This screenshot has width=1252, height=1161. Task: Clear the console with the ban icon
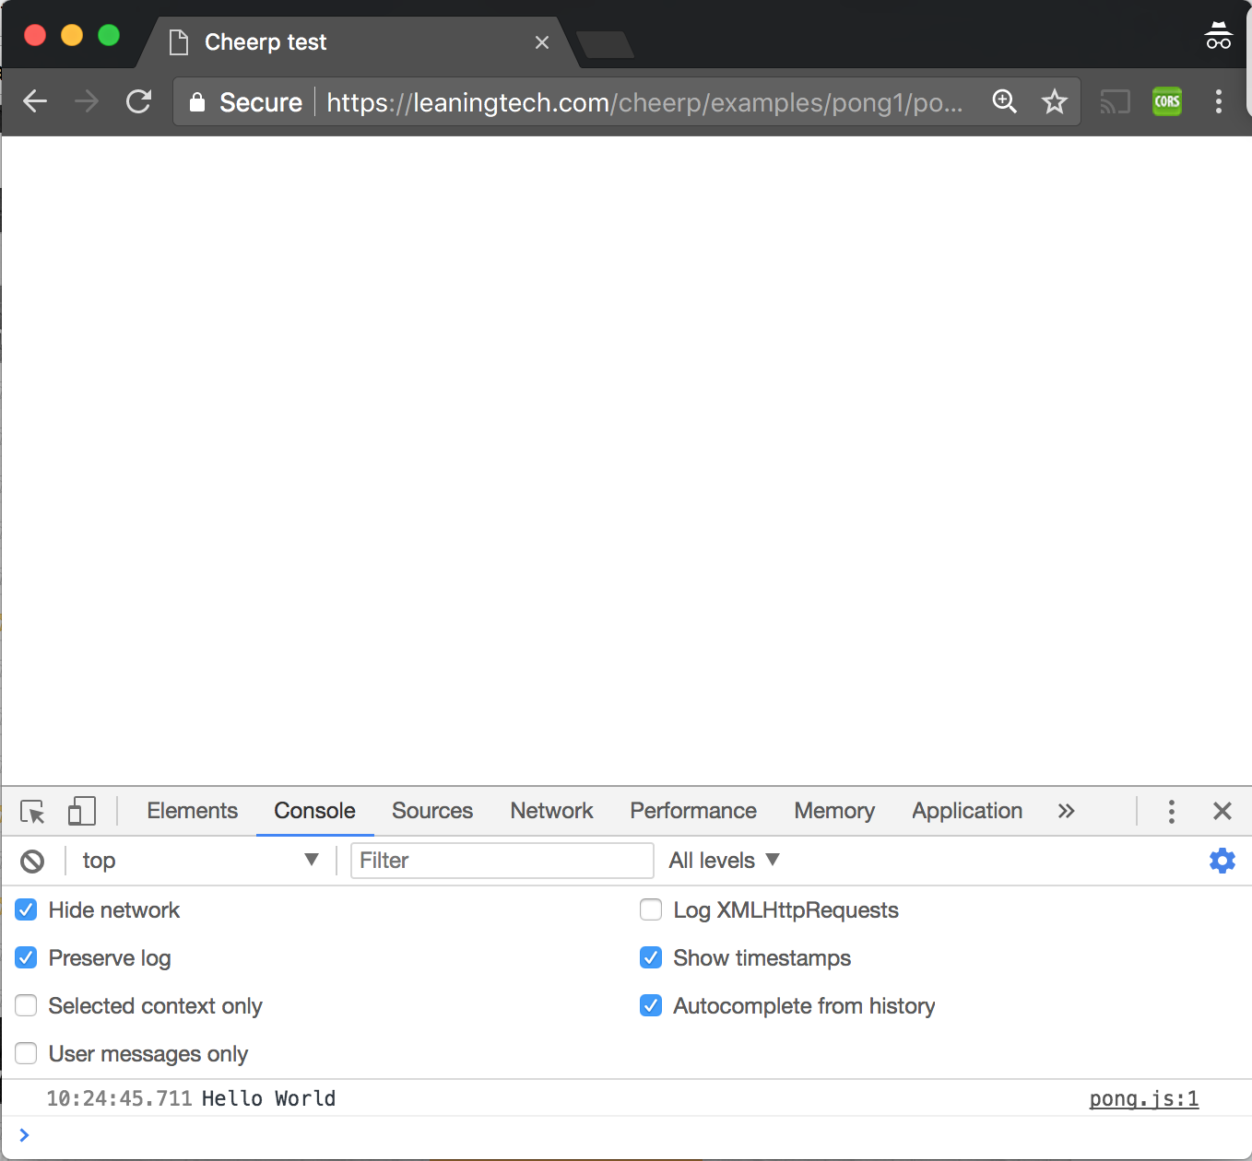(32, 862)
